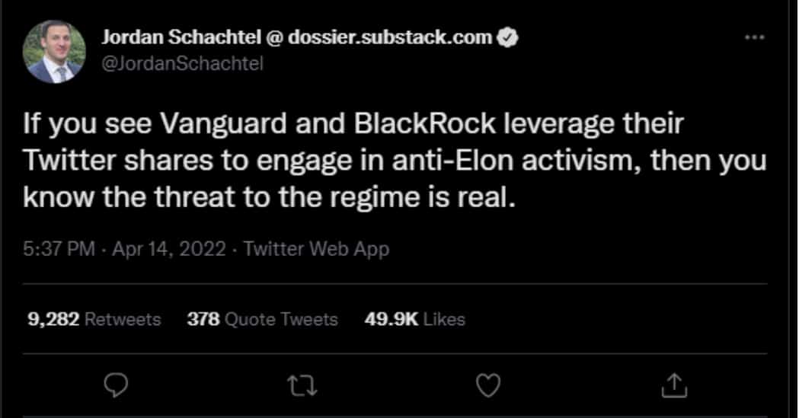Viewport: 799px width, 418px height.
Task: View the 9,282 Retweets list
Action: click(94, 319)
